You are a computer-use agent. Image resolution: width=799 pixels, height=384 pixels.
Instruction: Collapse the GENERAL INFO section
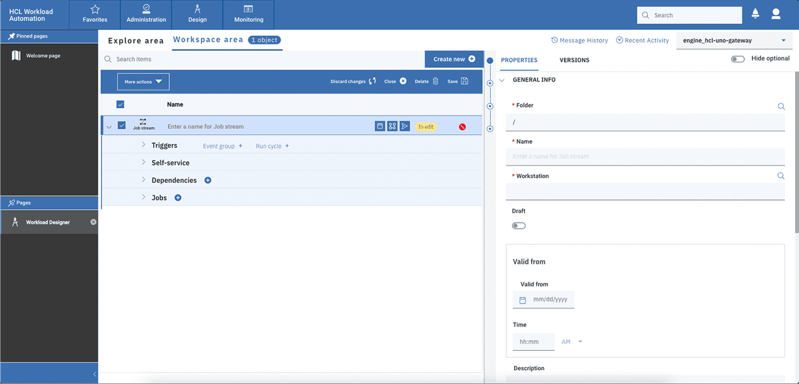pyautogui.click(x=501, y=79)
